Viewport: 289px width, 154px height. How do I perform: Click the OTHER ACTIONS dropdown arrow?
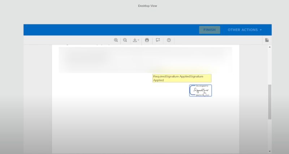point(261,30)
